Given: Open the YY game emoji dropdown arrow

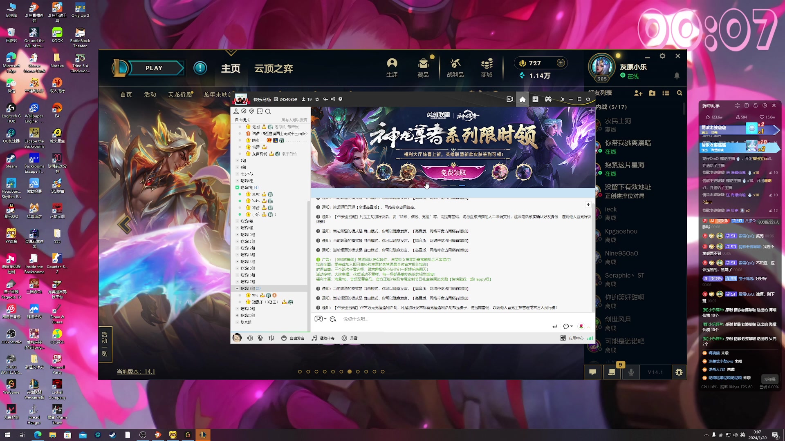Looking at the screenshot, I should pos(325,319).
